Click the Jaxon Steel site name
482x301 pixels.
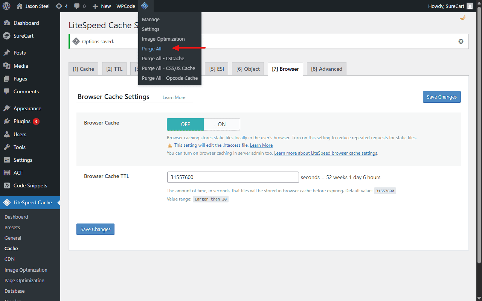coord(37,6)
